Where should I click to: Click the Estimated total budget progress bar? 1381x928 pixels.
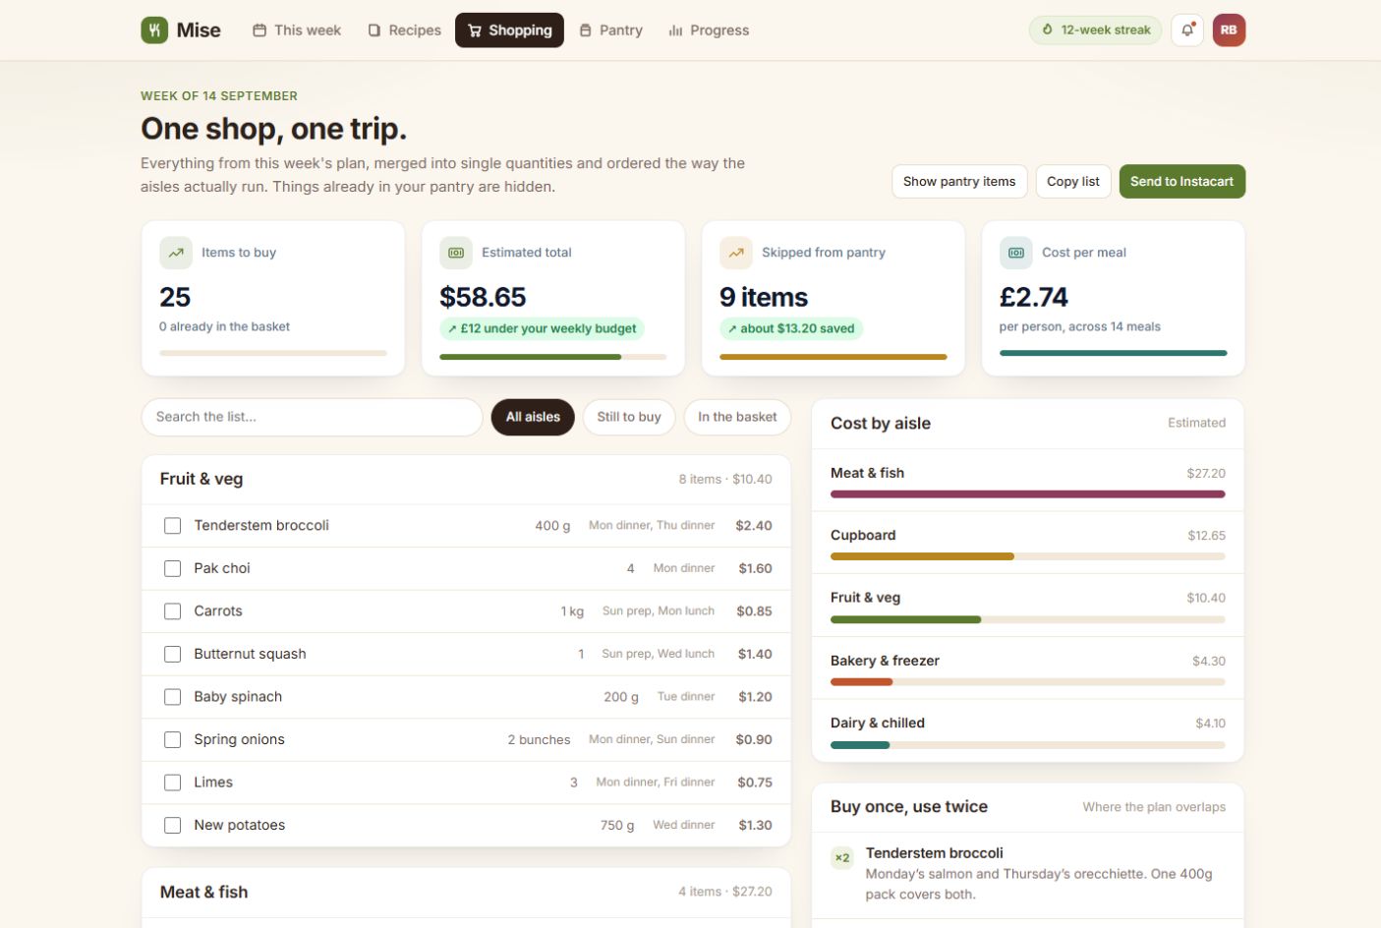(553, 357)
